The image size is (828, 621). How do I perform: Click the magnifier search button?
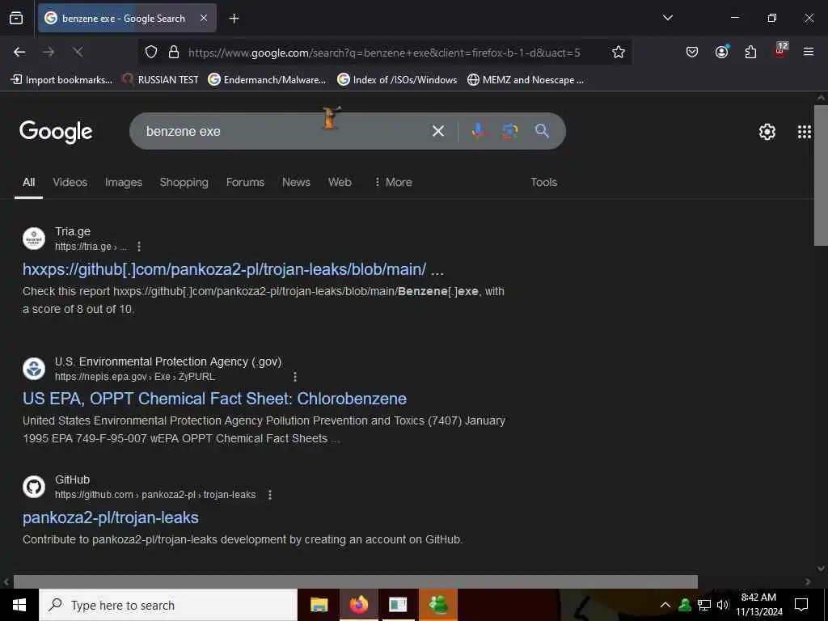[542, 131]
